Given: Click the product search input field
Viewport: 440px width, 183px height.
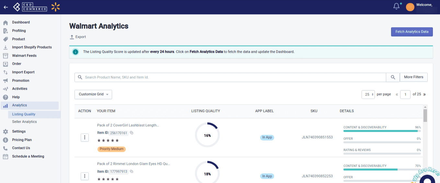Looking at the screenshot, I should [x=230, y=77].
